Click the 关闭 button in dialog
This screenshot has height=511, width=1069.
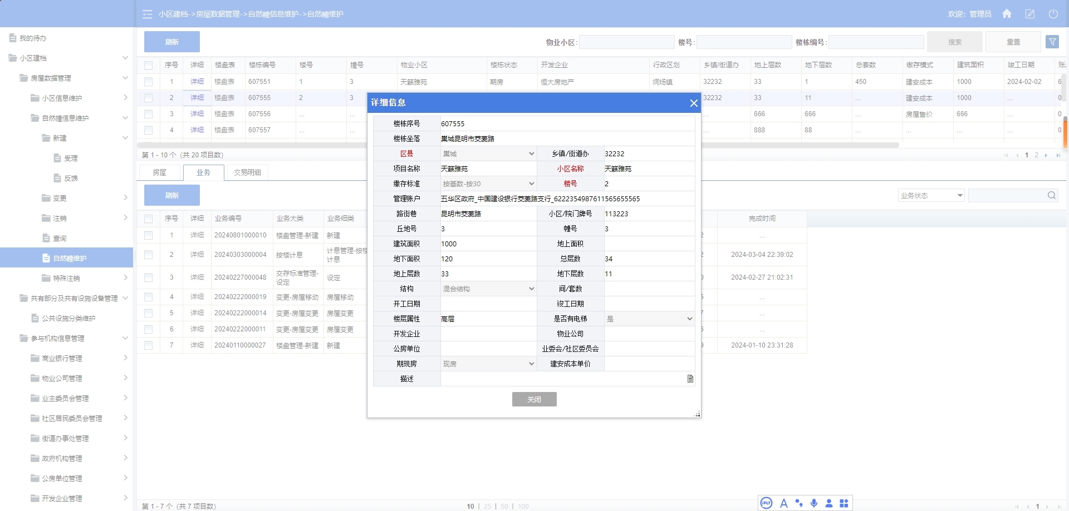[534, 399]
